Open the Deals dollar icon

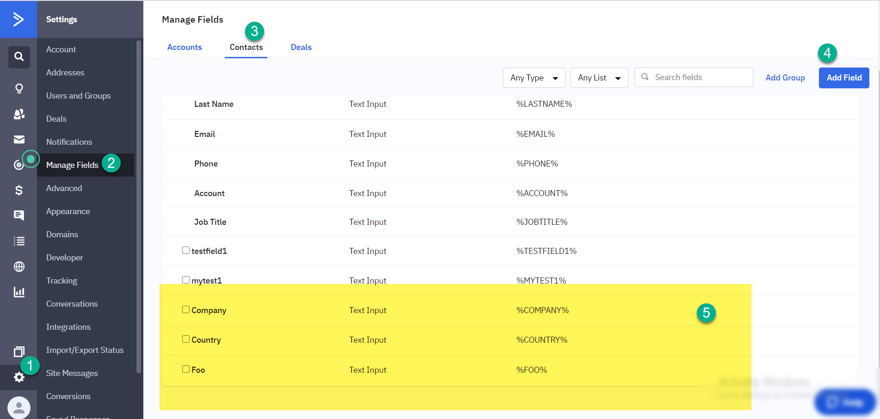19,190
